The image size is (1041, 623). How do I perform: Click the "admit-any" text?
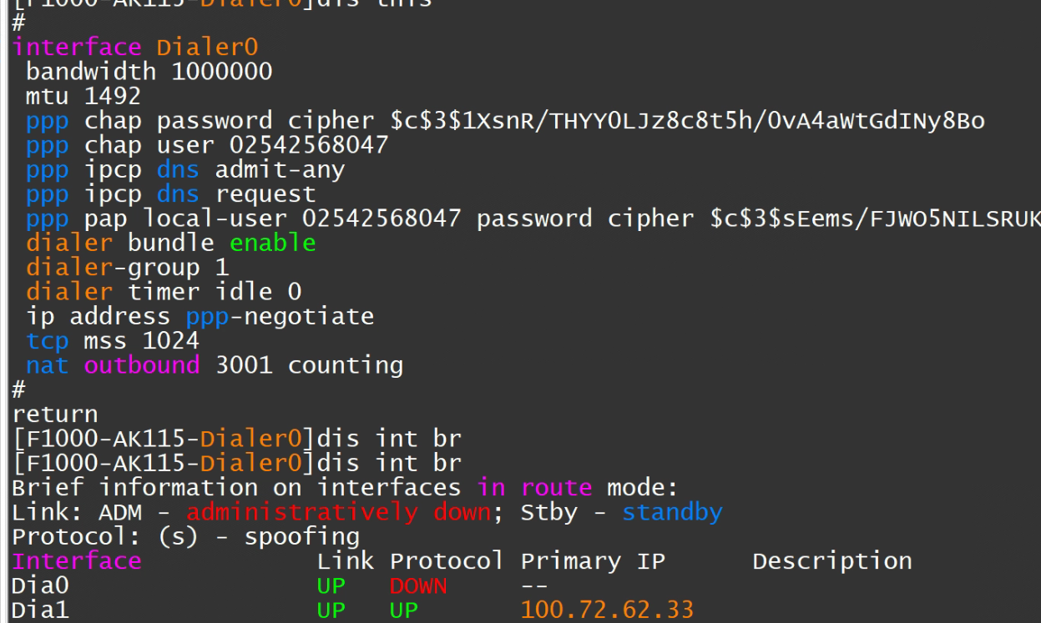point(280,170)
